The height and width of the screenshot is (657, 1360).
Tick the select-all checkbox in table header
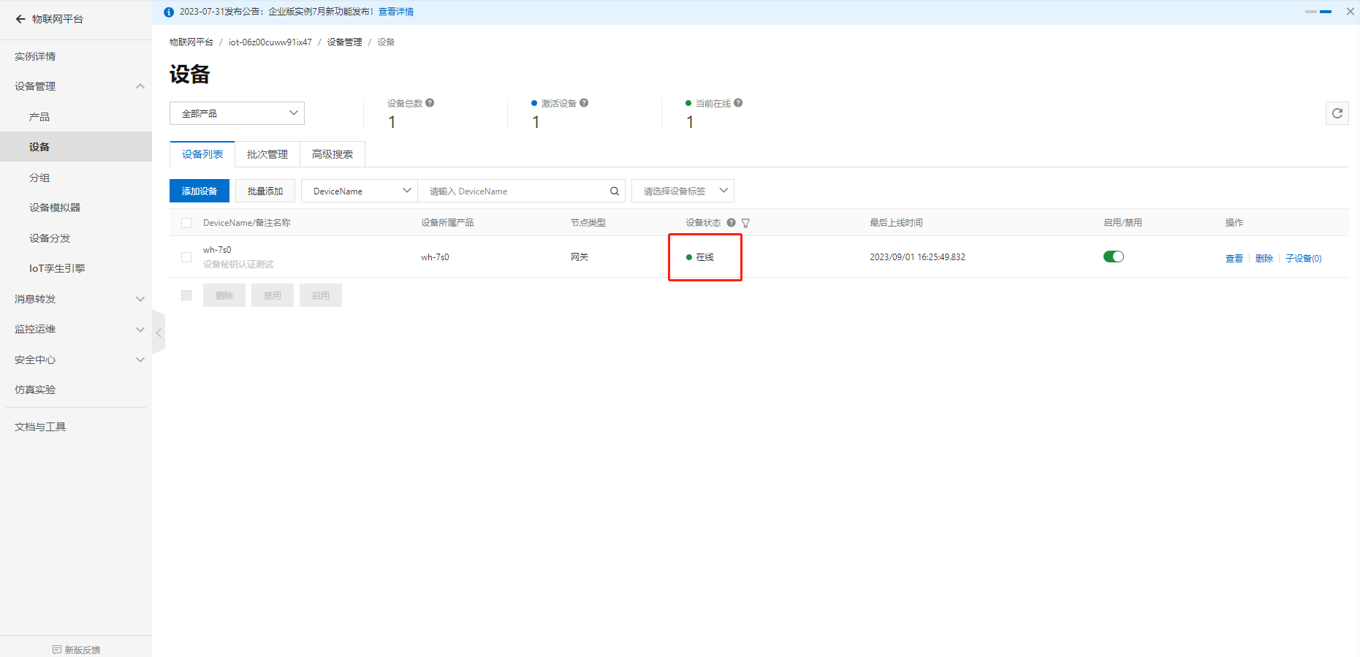(186, 223)
